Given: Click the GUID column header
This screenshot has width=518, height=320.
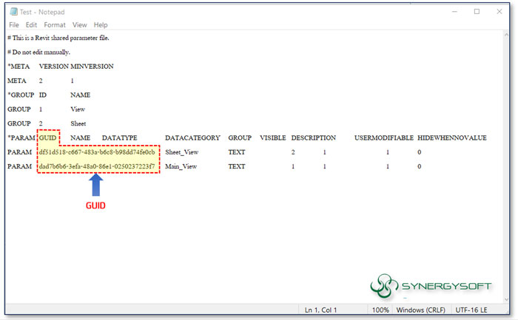Looking at the screenshot, I should click(48, 137).
